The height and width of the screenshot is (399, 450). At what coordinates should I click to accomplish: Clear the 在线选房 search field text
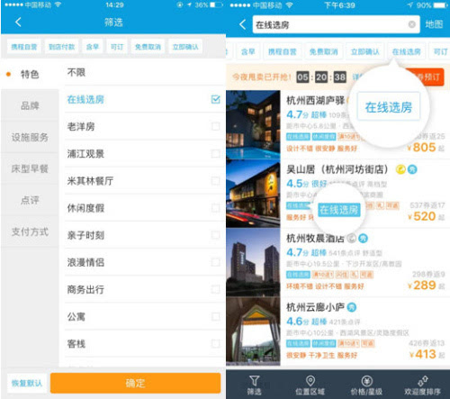pos(412,24)
